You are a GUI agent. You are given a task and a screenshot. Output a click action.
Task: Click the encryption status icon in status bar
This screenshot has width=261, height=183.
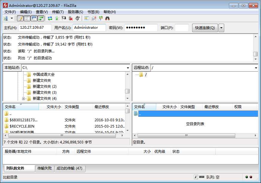point(196,177)
